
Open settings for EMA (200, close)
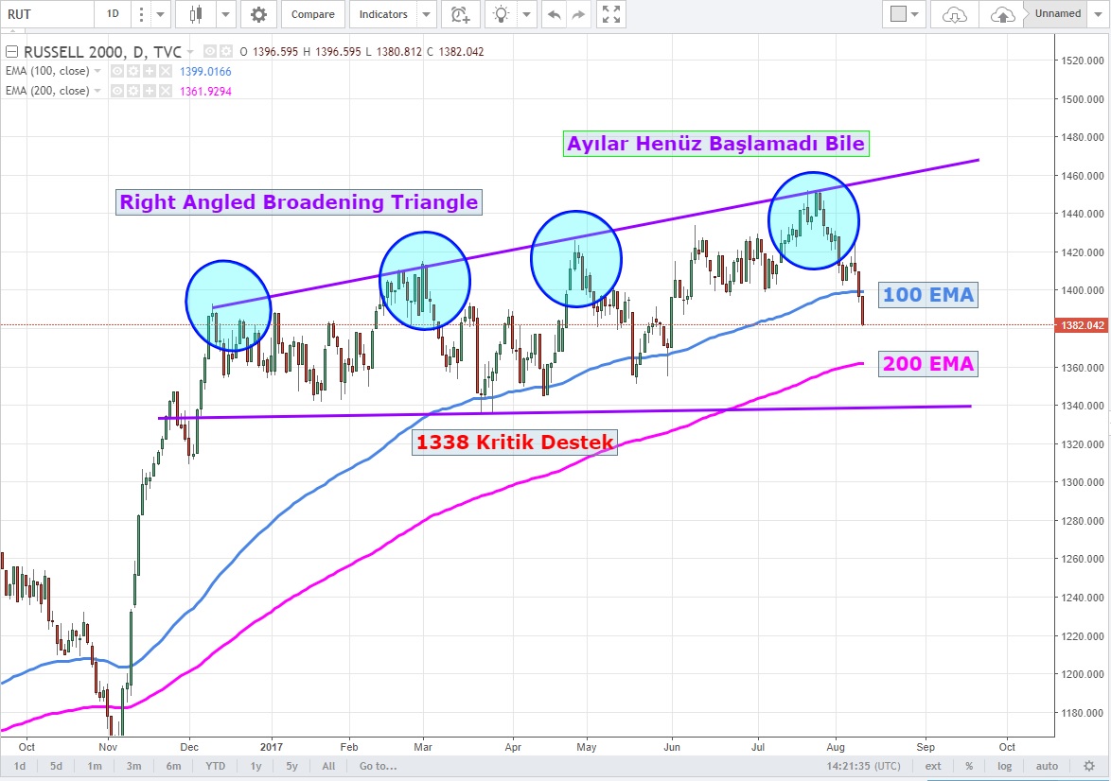(133, 91)
